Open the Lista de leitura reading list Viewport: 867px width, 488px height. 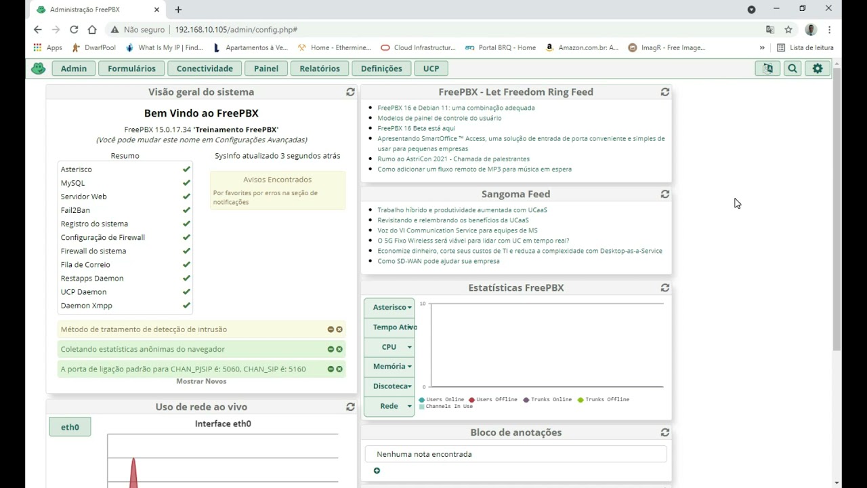click(805, 47)
